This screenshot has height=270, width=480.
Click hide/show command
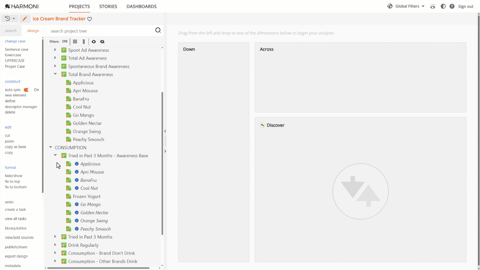[13, 176]
